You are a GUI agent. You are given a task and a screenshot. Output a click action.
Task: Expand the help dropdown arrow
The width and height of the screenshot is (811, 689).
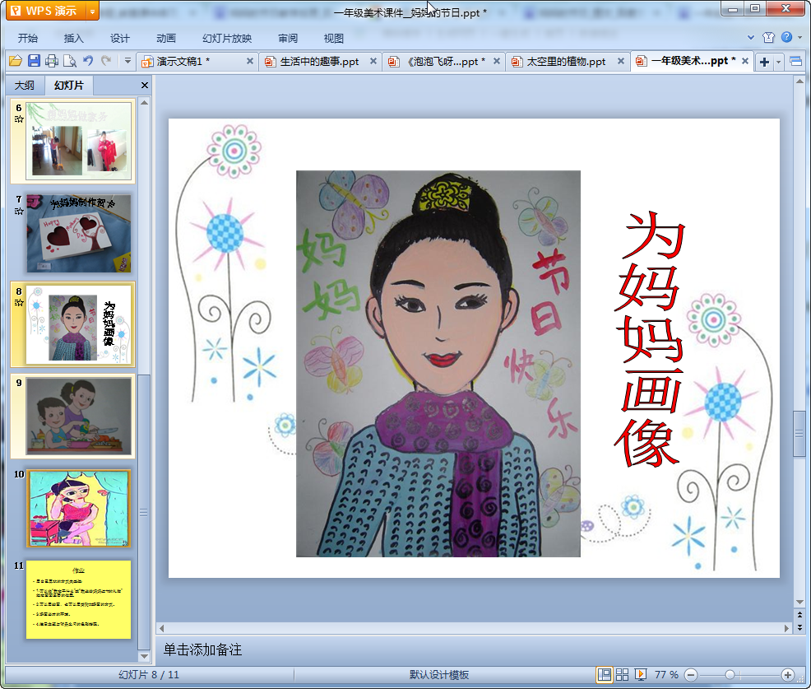pyautogui.click(x=800, y=37)
